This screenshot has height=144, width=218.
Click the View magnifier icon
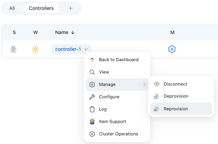(92, 72)
